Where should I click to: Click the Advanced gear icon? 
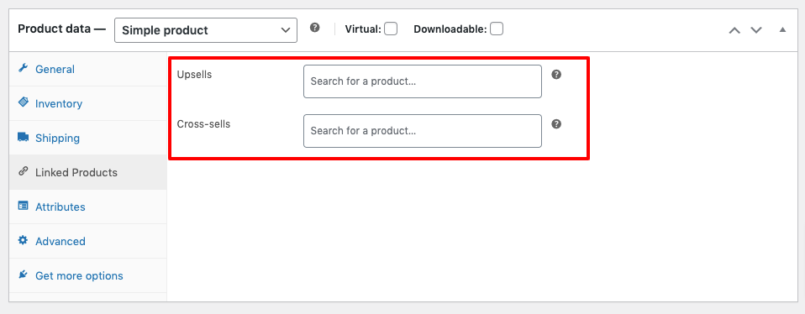tap(23, 240)
